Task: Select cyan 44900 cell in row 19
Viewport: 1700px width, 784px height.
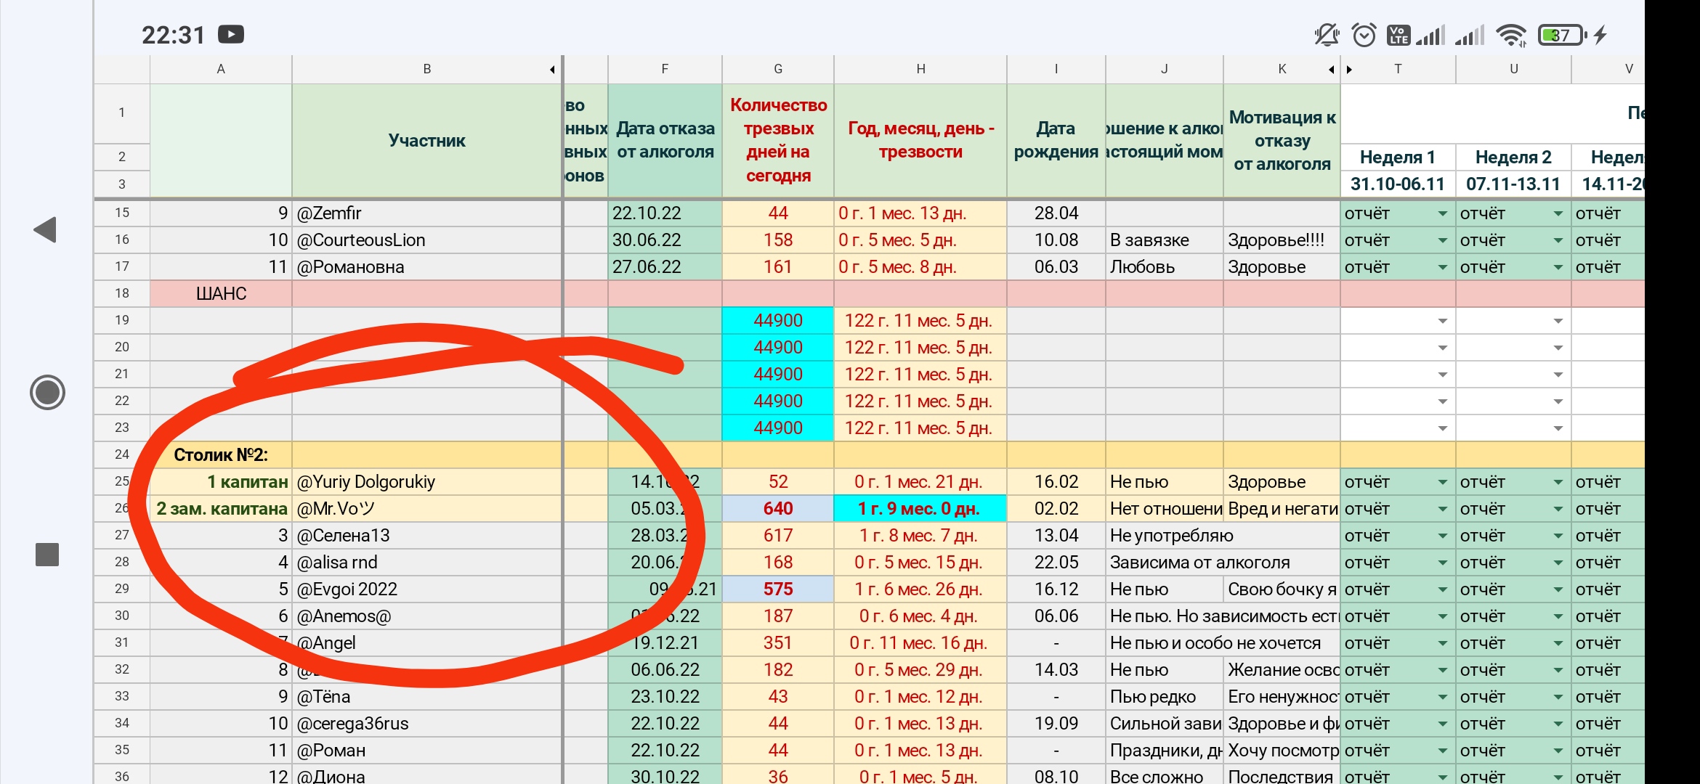Action: (778, 321)
